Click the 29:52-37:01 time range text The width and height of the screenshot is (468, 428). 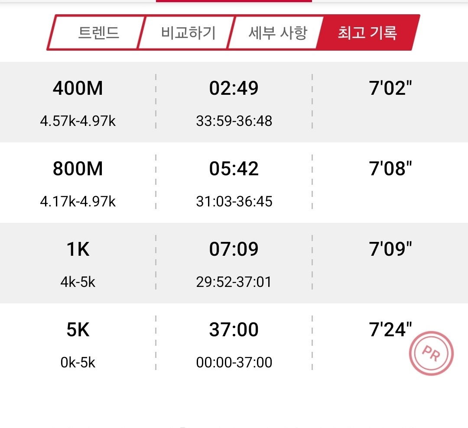pyautogui.click(x=234, y=282)
